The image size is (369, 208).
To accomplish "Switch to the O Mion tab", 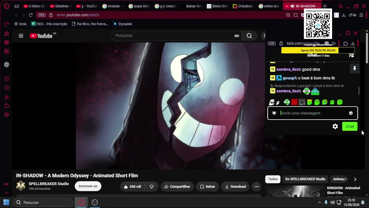I will click(x=34, y=6).
